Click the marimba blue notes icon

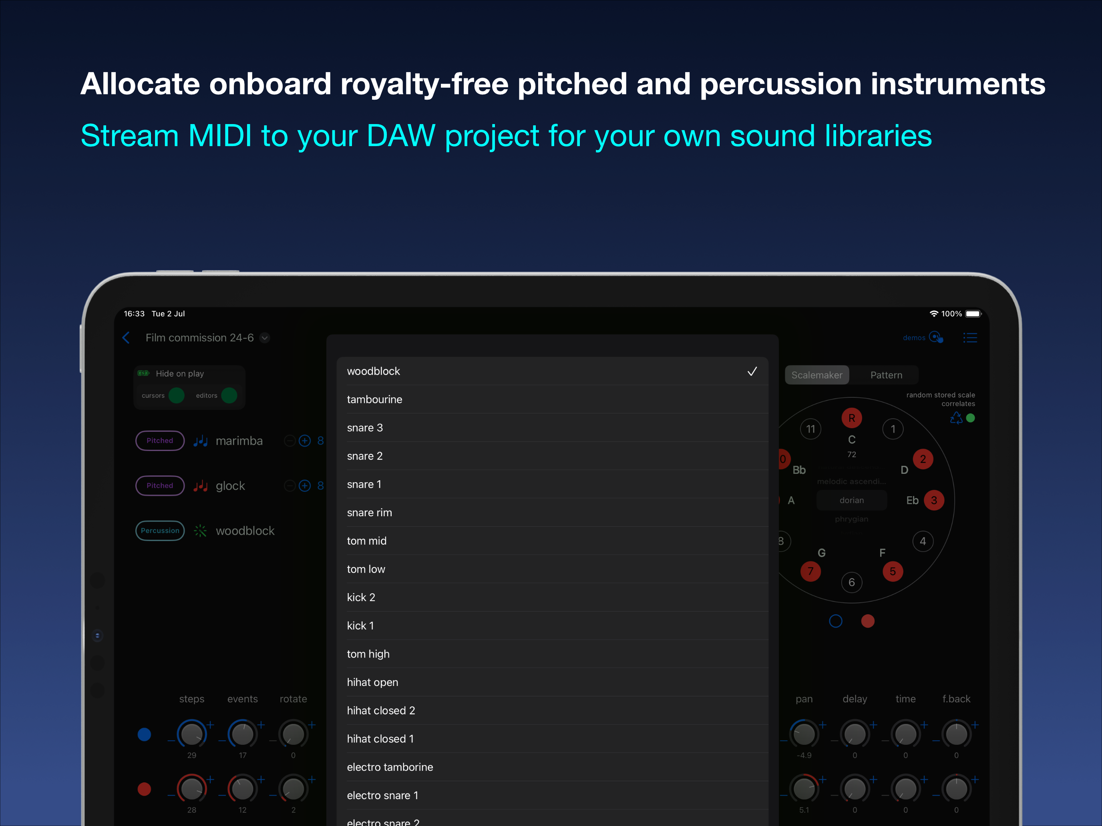200,441
